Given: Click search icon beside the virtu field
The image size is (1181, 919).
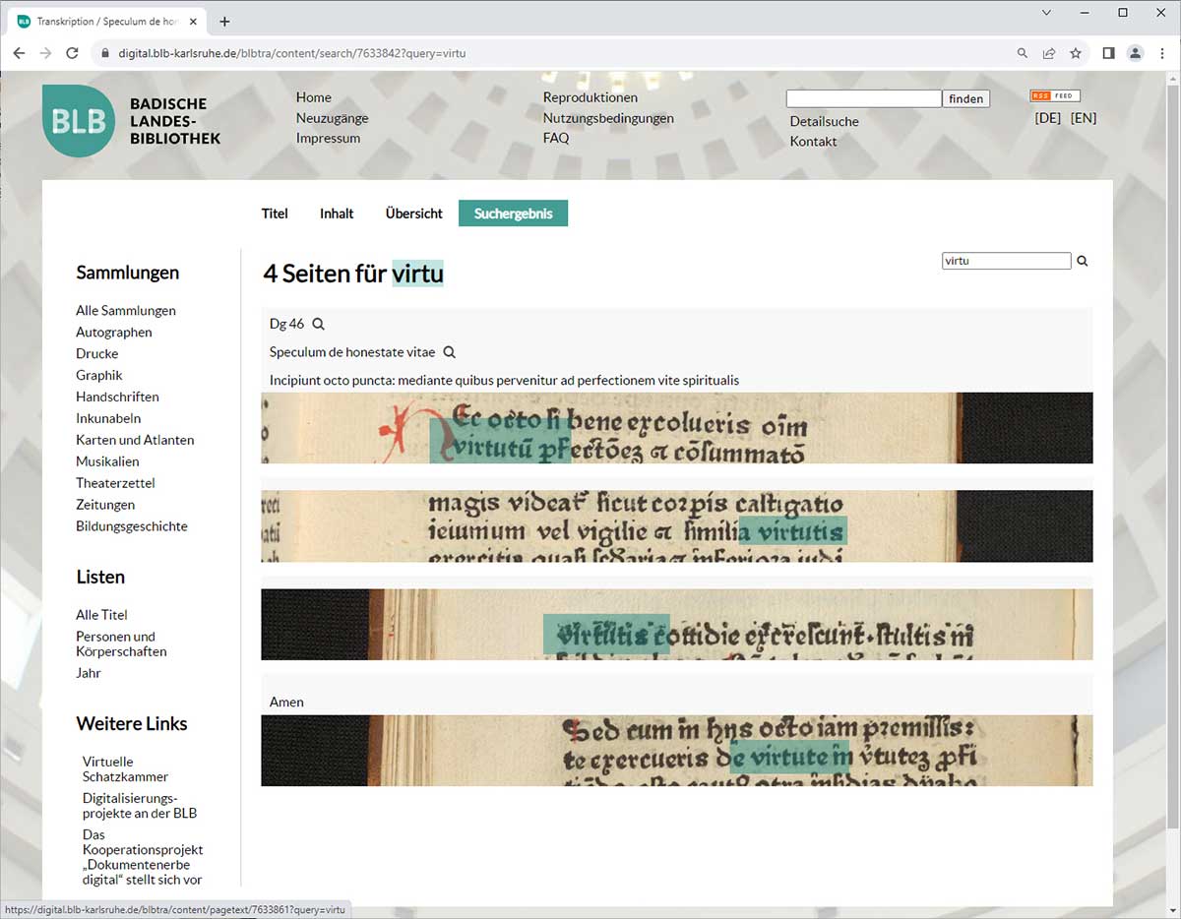Looking at the screenshot, I should click(1083, 262).
